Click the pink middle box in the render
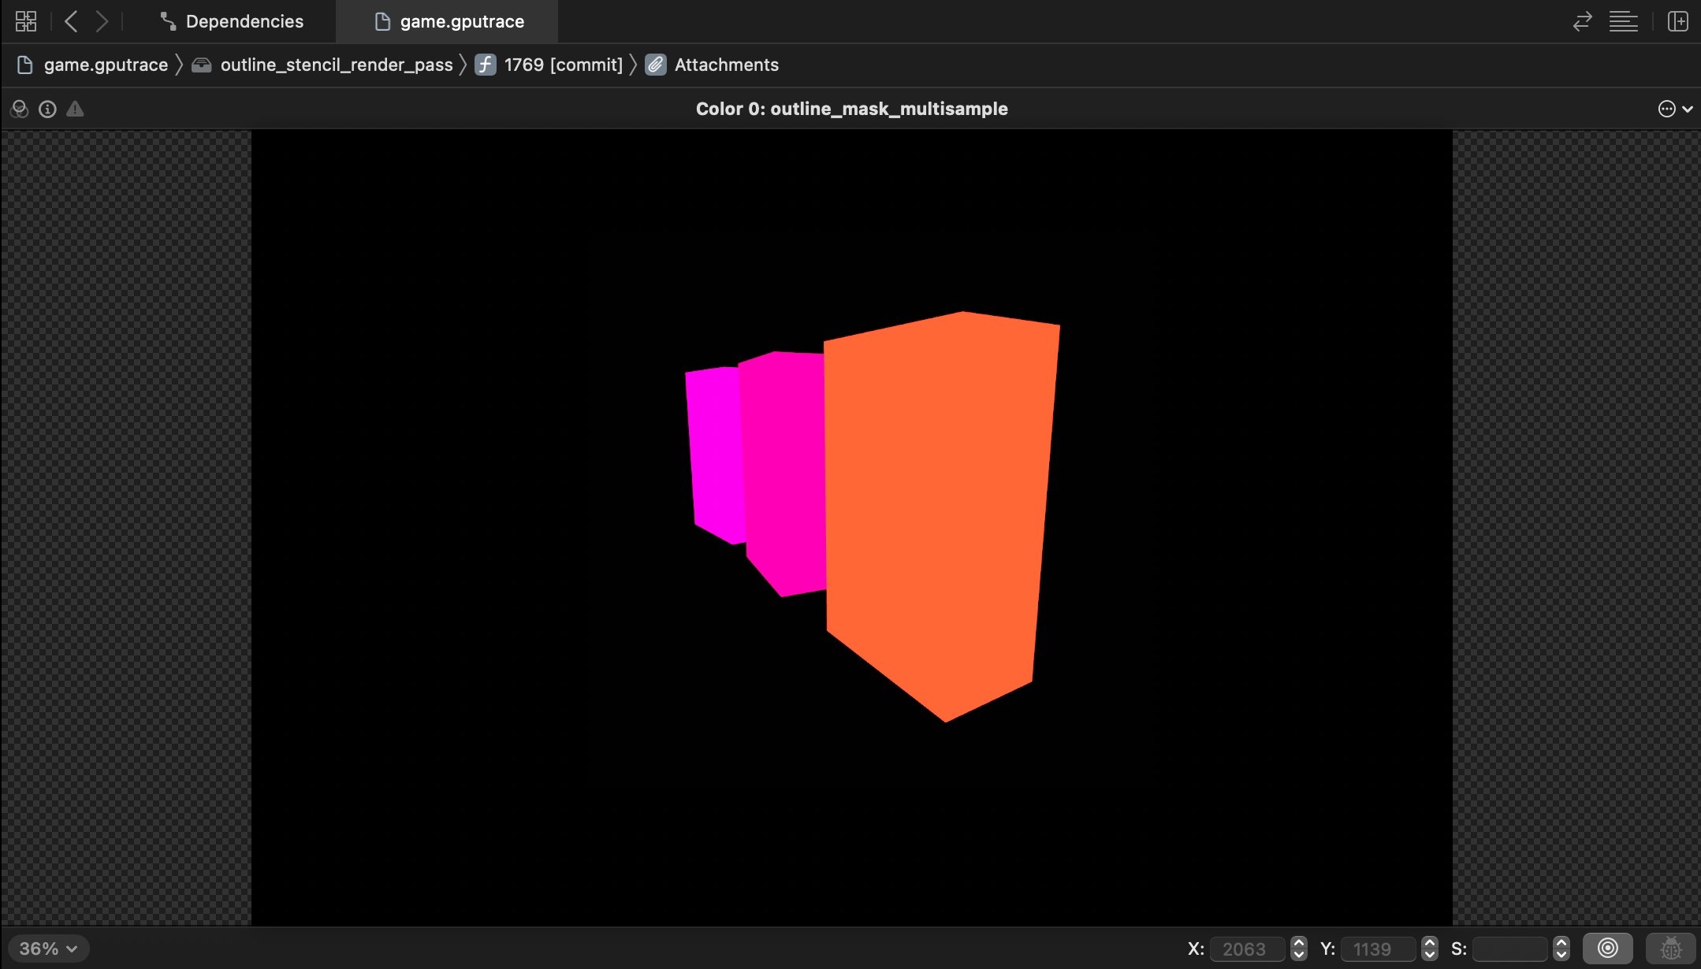This screenshot has width=1701, height=969. click(784, 473)
